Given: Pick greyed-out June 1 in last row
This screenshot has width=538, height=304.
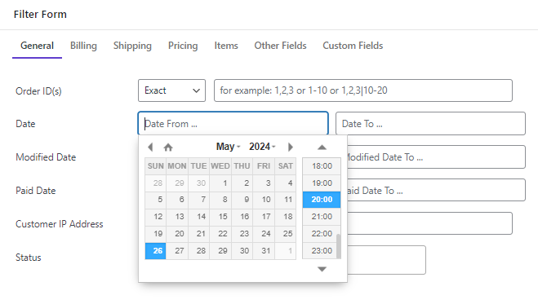Looking at the screenshot, I should [x=286, y=251].
